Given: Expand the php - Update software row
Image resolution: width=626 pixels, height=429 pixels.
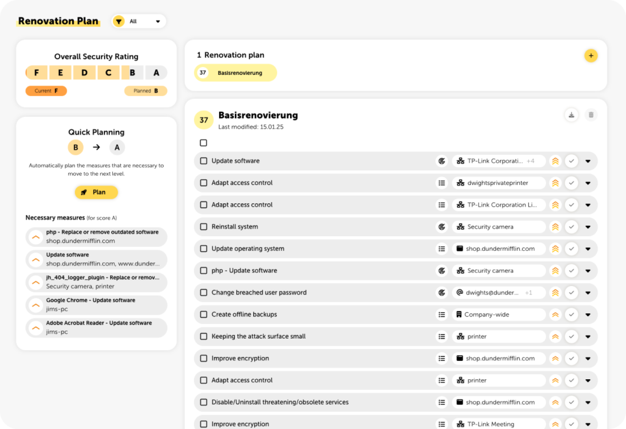Looking at the screenshot, I should click(x=588, y=271).
